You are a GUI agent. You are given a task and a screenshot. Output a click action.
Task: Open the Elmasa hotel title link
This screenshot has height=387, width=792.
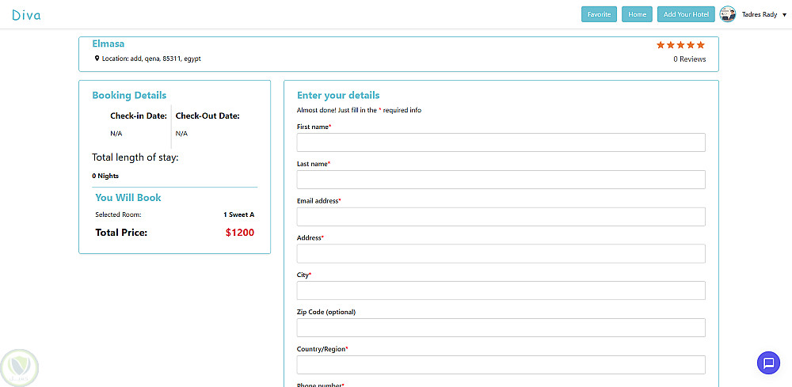pos(108,44)
